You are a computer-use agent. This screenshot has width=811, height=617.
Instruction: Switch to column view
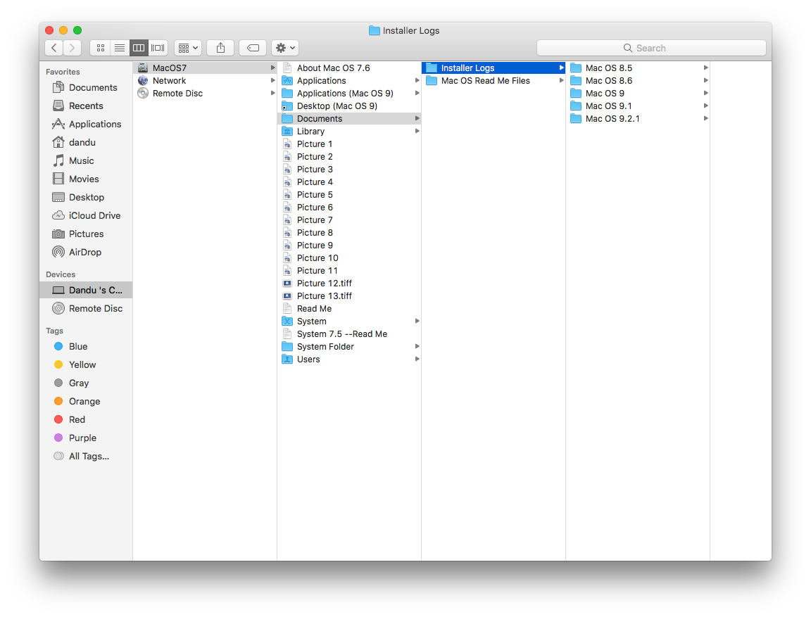click(139, 48)
